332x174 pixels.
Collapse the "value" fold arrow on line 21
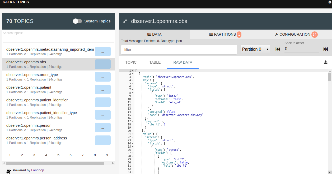click(x=133, y=134)
